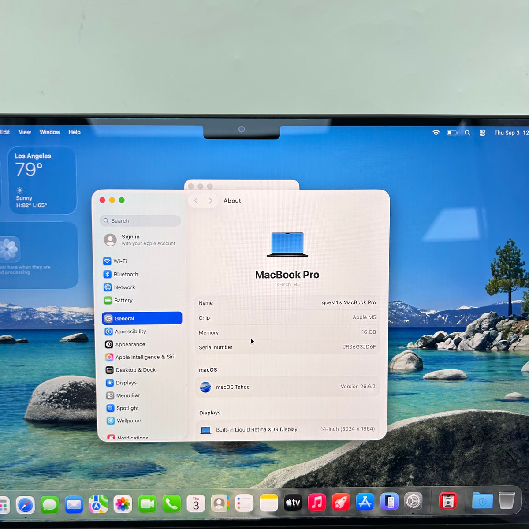Click Sign in with your Apple Account
529x529 pixels.
pos(140,240)
